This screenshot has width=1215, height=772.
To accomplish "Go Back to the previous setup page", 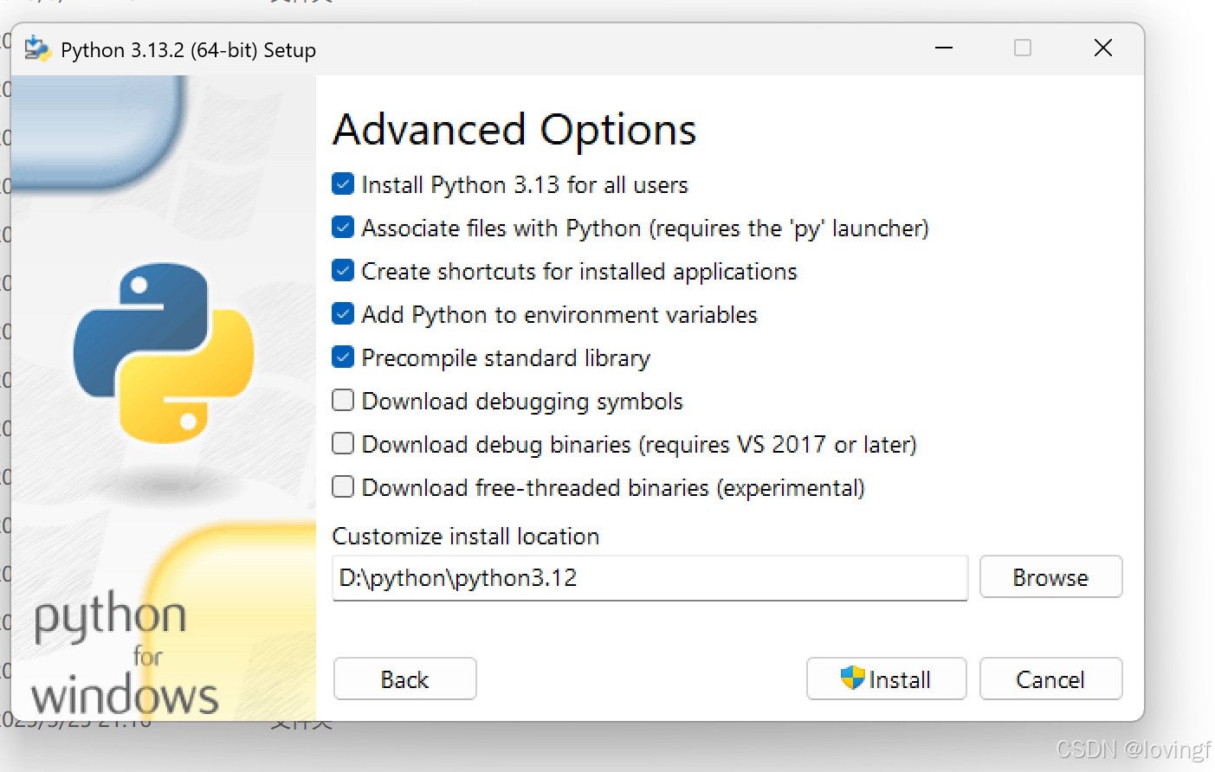I will pos(404,679).
